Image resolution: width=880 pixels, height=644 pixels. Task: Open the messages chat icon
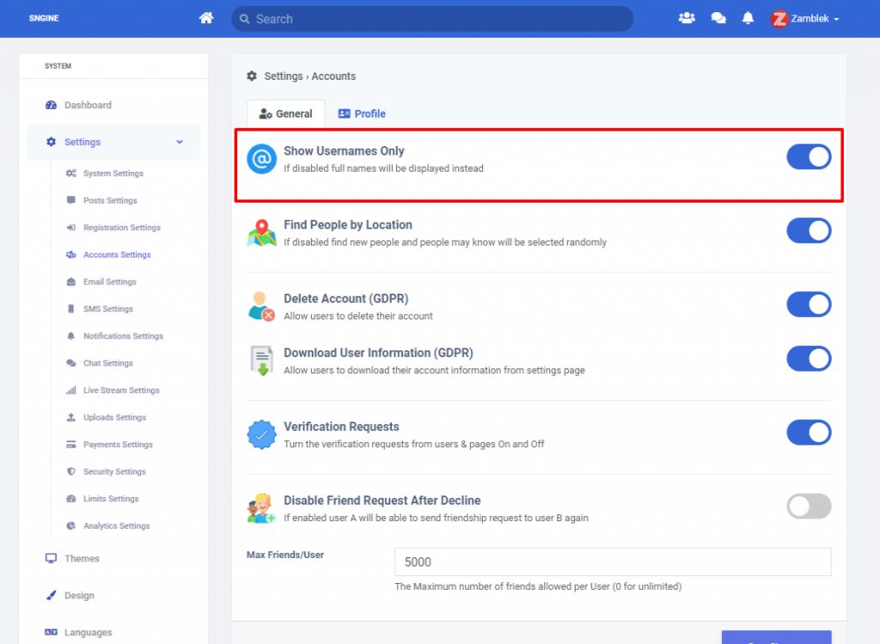click(x=718, y=18)
